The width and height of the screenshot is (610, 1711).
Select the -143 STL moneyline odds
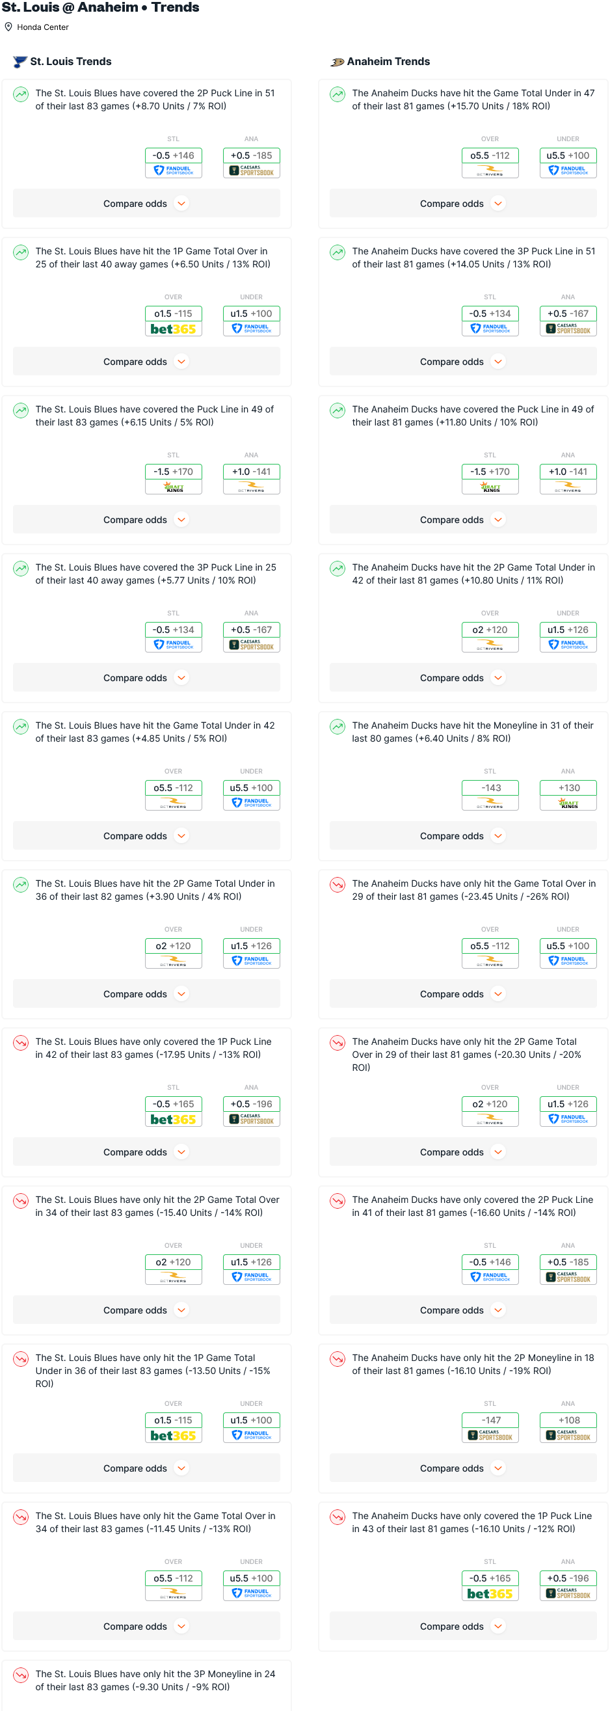click(490, 788)
